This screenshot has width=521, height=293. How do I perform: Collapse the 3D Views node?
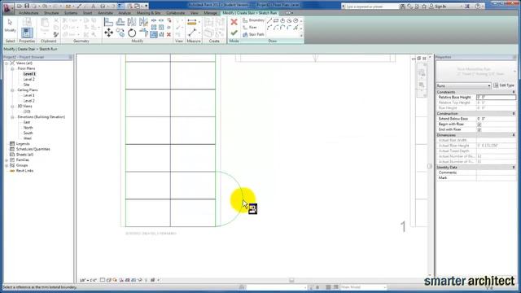[x=12, y=107]
